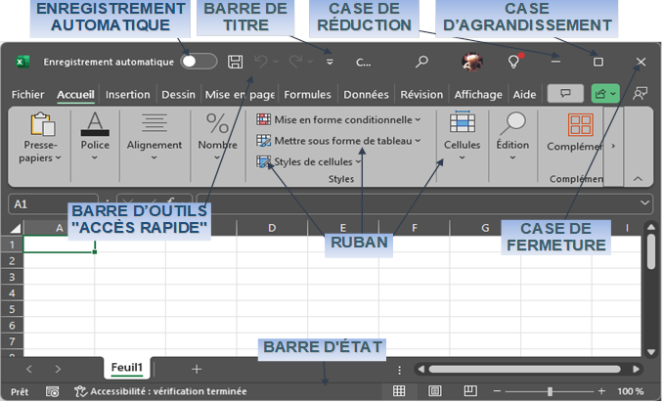Screen dimensions: 663x403
Task: Switch to the Affichage tab
Action: tap(478, 94)
